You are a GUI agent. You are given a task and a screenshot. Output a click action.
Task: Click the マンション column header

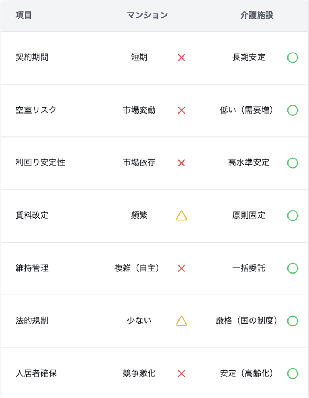pyautogui.click(x=147, y=16)
